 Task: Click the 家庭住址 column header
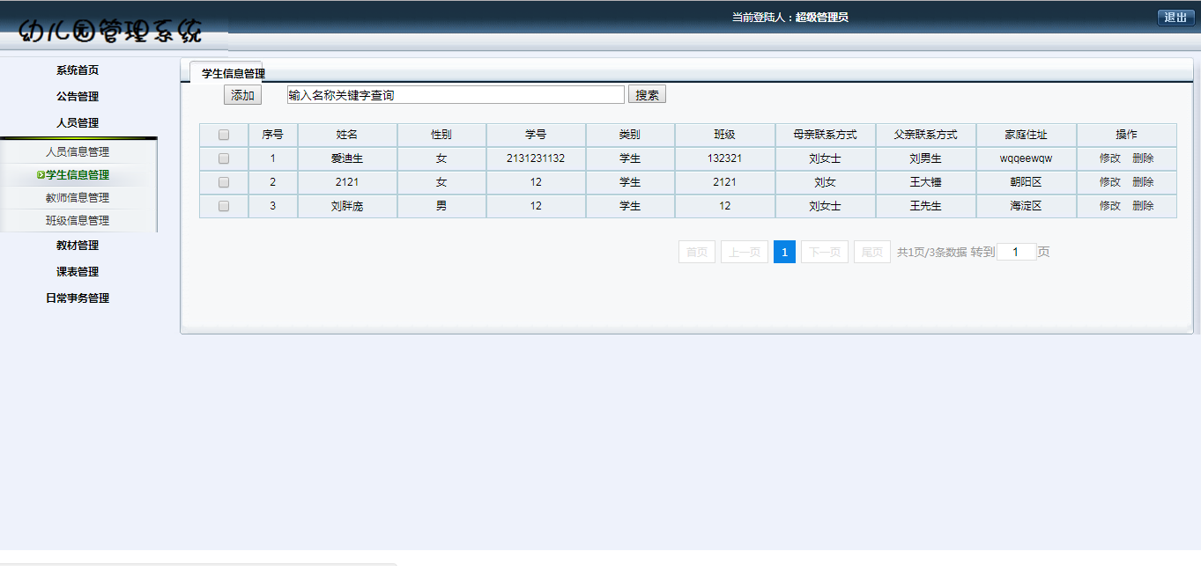tap(1026, 135)
